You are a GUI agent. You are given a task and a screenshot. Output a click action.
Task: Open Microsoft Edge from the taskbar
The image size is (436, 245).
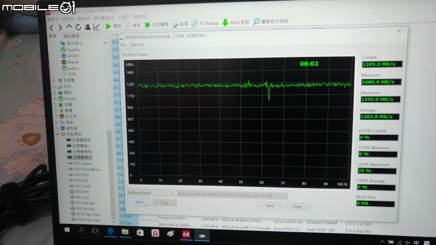[110, 231]
